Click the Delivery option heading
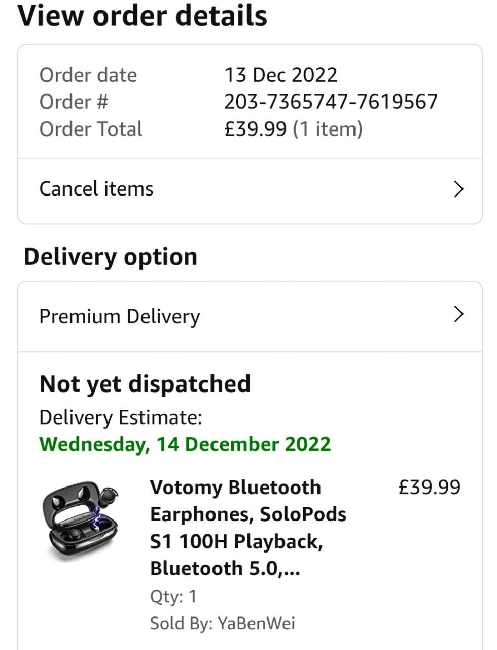The height and width of the screenshot is (650, 497). 111,256
